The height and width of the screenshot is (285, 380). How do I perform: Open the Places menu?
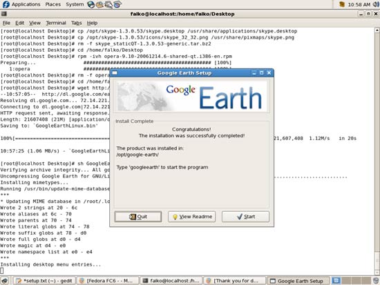[x=53, y=4]
